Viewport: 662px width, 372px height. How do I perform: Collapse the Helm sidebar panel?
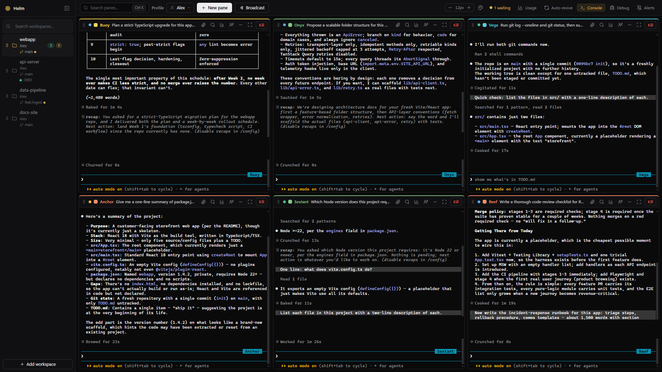[x=67, y=8]
